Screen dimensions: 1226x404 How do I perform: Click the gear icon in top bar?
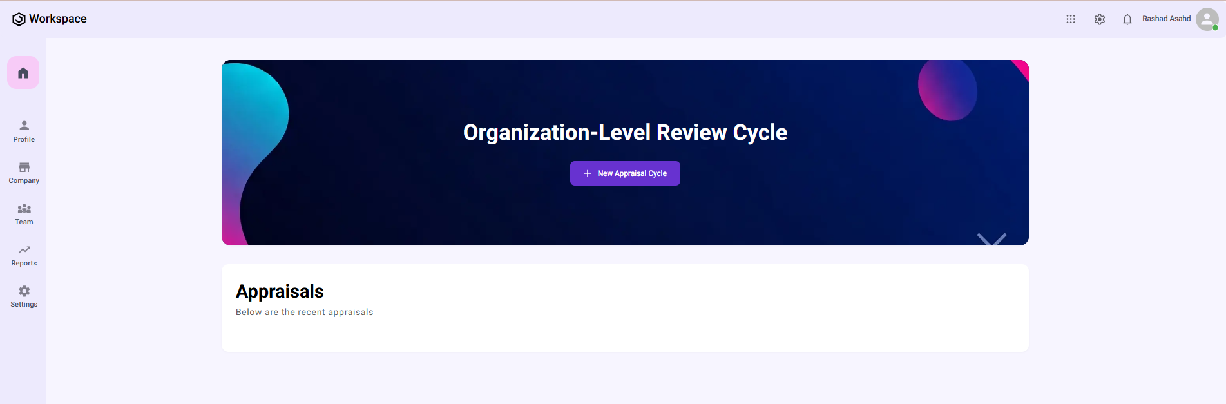[1100, 19]
